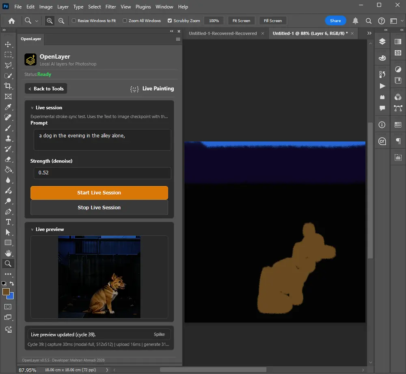Select the Brush tool
The height and width of the screenshot is (374, 406).
[x=8, y=128]
